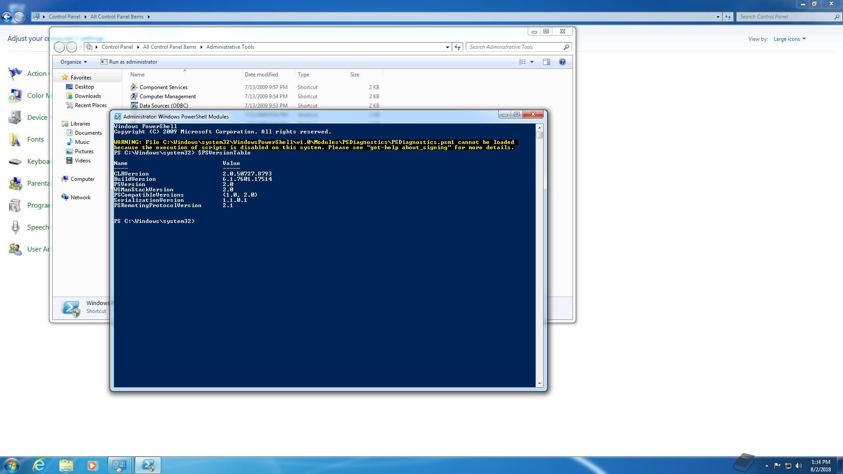Refresh the Control Panel address bar
Viewport: 843px width, 474px height.
(728, 17)
